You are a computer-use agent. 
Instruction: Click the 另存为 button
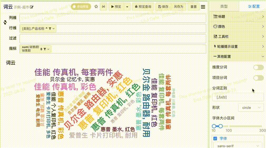179,7
